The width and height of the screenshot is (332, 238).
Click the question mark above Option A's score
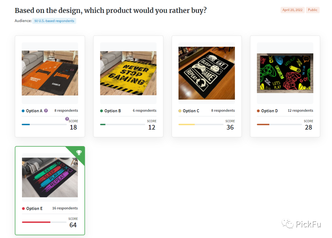(67, 119)
